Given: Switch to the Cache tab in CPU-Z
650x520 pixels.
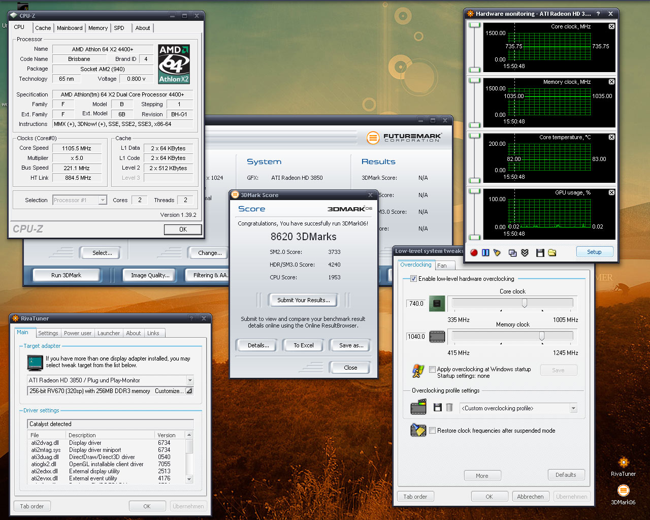Looking at the screenshot, I should point(43,28).
